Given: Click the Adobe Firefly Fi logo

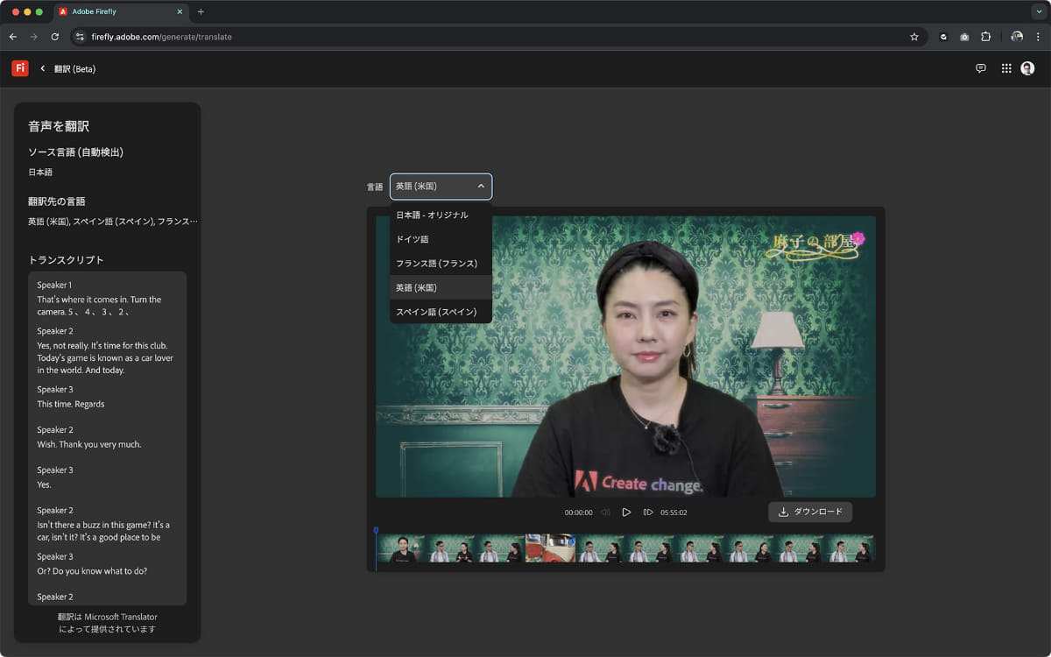Looking at the screenshot, I should (20, 68).
